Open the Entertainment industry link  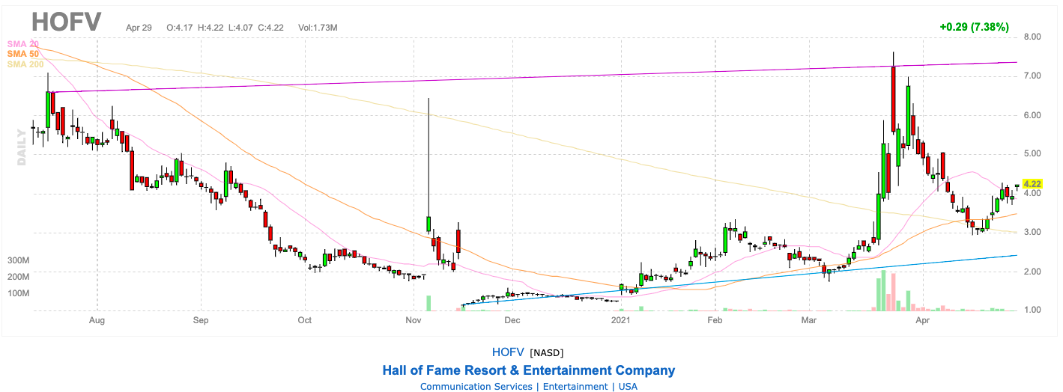point(575,387)
